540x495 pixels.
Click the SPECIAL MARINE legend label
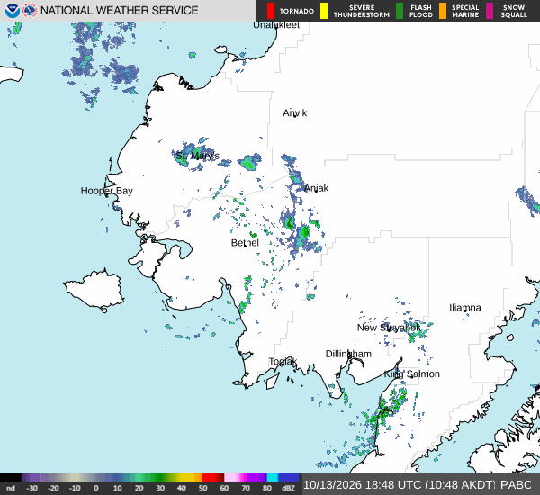click(465, 11)
